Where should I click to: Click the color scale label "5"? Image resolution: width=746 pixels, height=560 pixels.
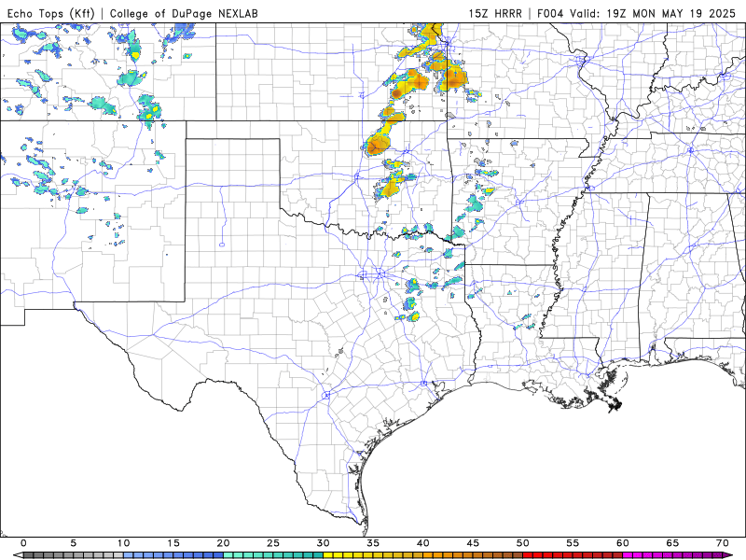(x=74, y=543)
